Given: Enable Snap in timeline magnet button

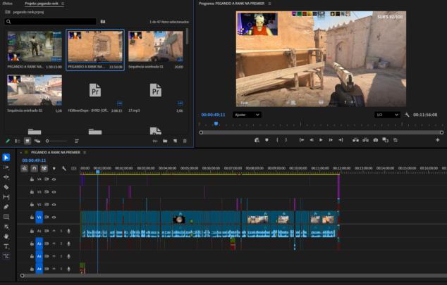Looking at the screenshot, I should 34,168.
